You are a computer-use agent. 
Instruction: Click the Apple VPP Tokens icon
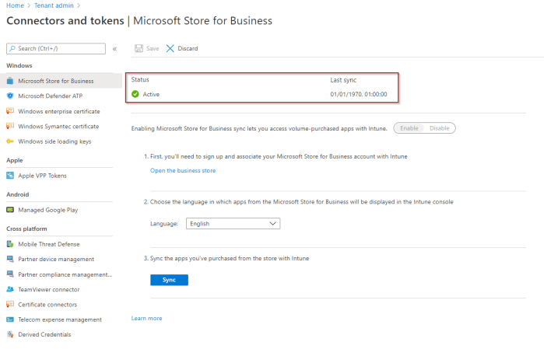click(x=10, y=176)
